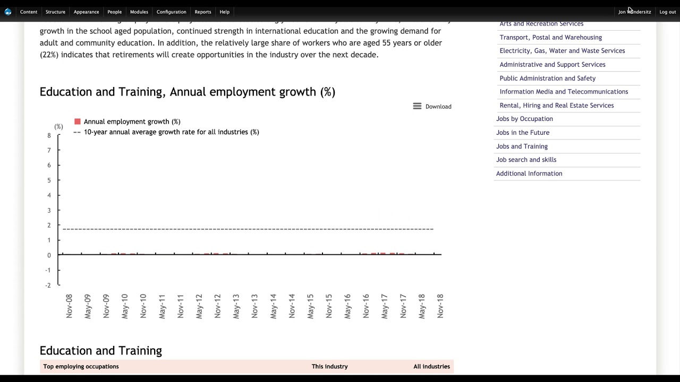Go to Additional Information section

tap(529, 173)
